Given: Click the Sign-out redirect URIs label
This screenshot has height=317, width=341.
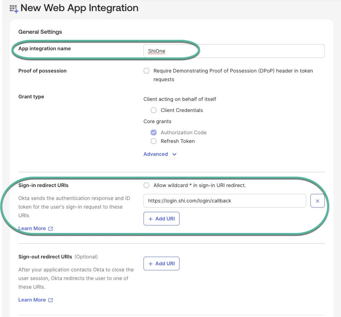Looking at the screenshot, I should [x=45, y=257].
